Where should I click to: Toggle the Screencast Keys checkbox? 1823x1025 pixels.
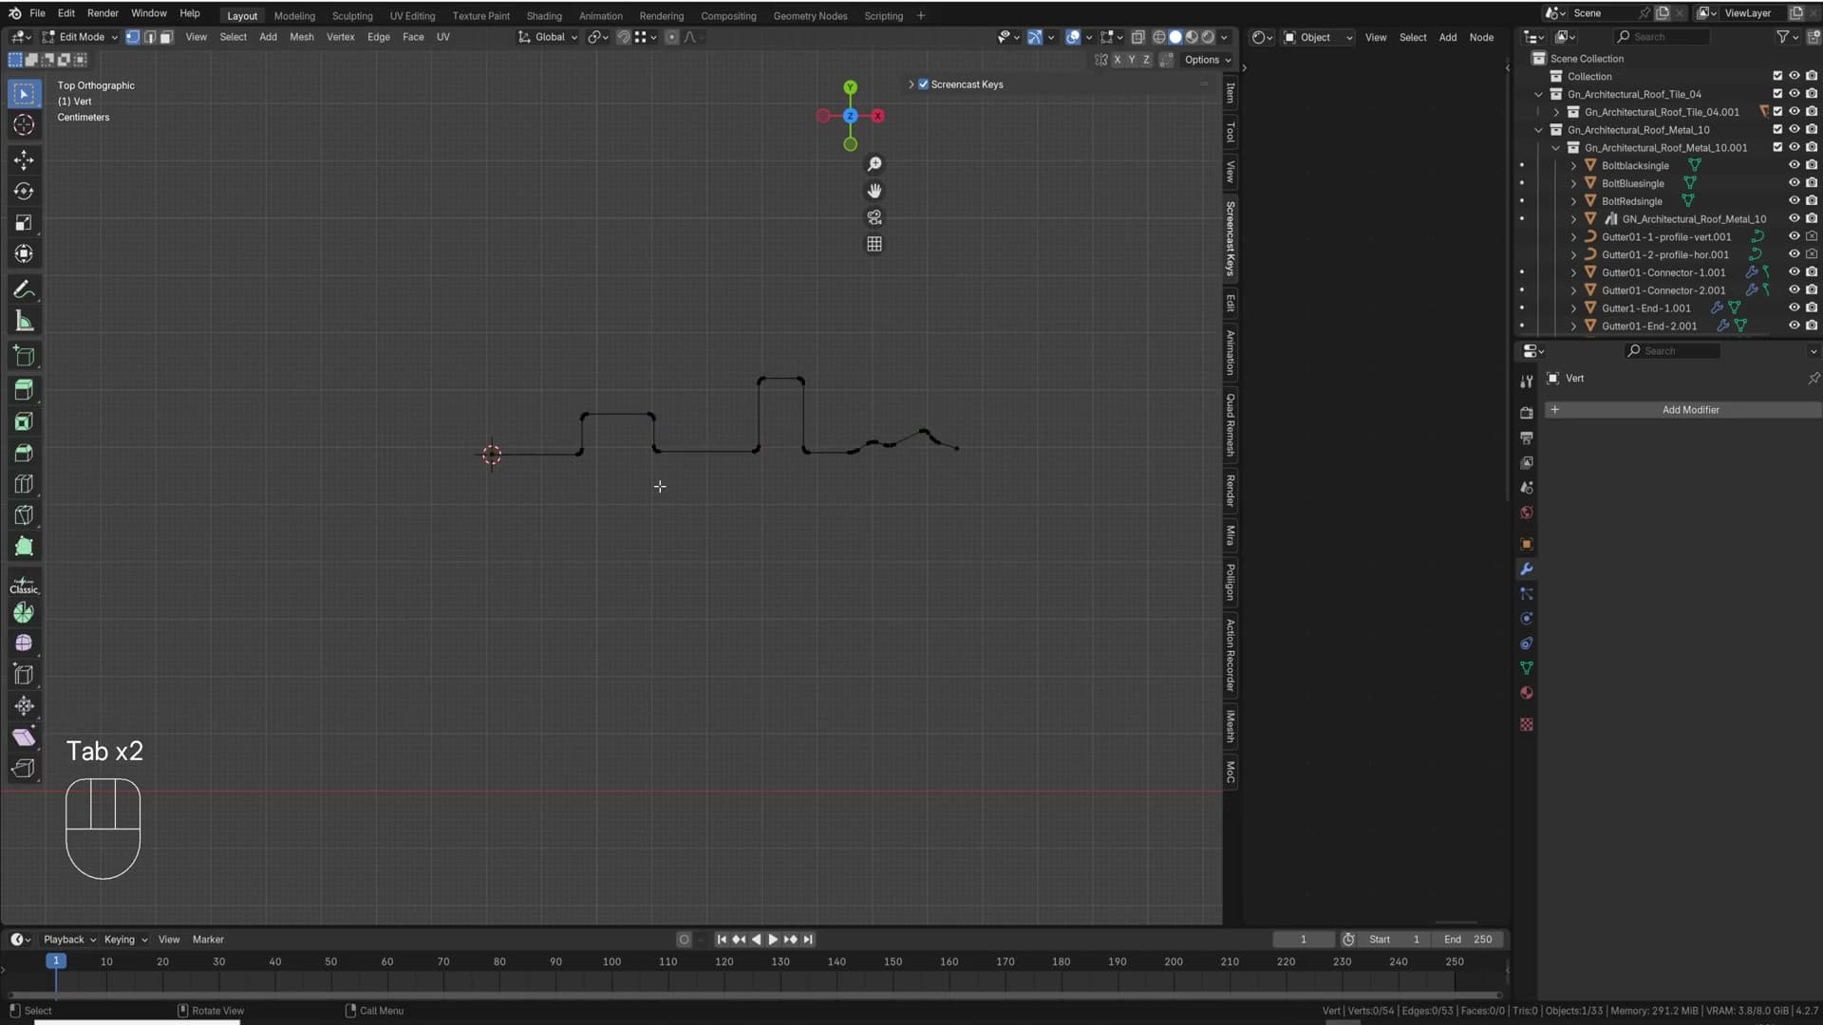pos(923,84)
